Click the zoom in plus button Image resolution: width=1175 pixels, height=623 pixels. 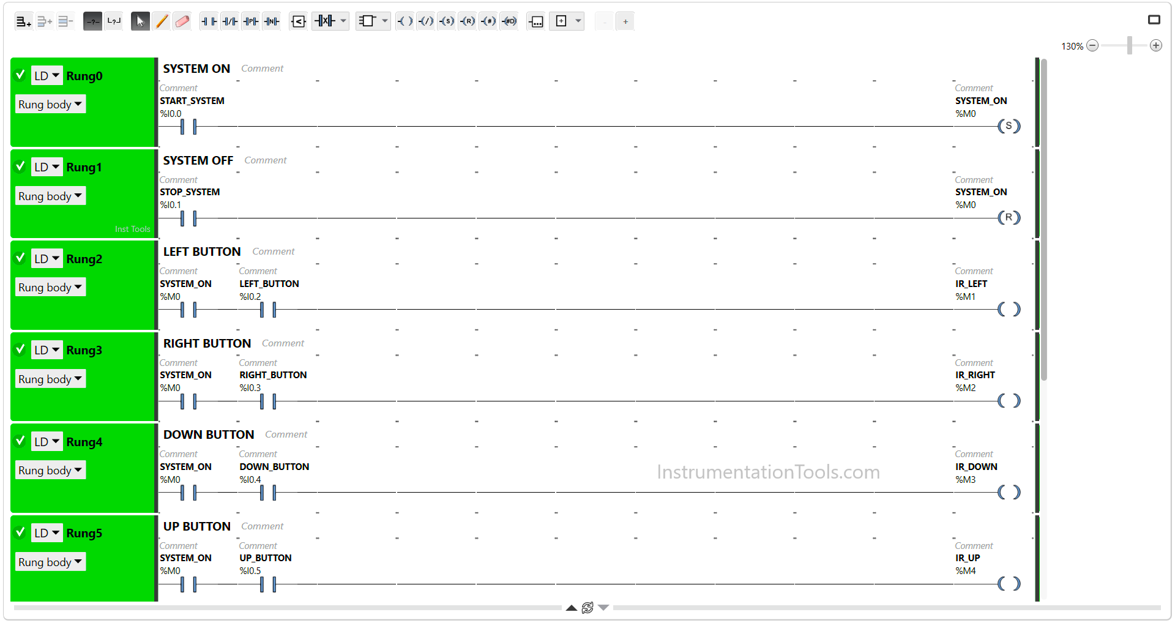tap(1156, 45)
